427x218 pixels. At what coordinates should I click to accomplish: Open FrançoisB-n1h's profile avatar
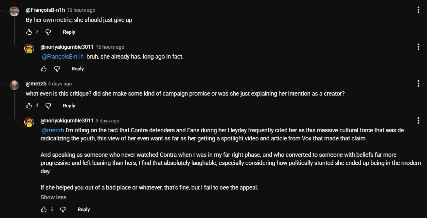[x=14, y=11]
